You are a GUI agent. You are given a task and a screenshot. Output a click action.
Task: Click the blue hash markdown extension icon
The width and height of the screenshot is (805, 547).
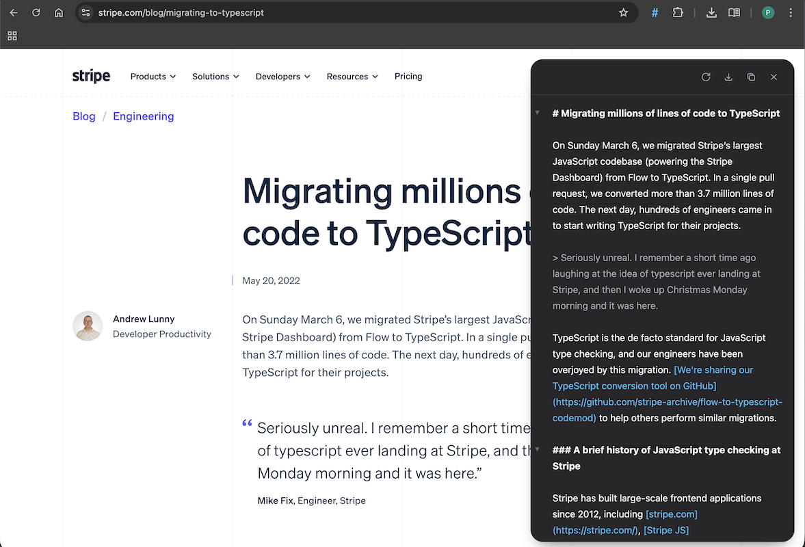[655, 12]
